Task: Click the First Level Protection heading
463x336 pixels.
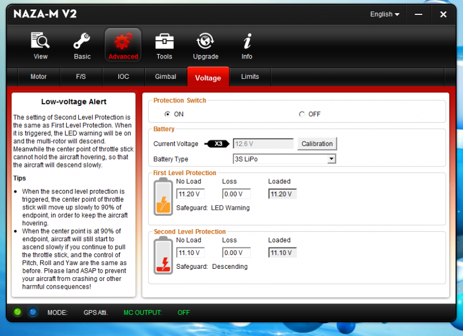Action: 185,173
